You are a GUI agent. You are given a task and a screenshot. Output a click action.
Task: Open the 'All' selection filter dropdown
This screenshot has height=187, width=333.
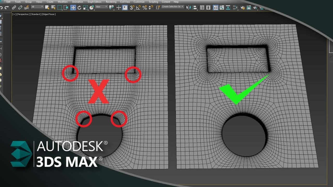click(37, 7)
